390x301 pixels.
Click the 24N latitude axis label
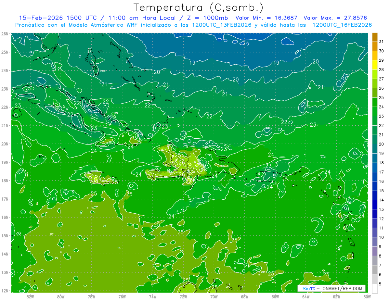5,70
